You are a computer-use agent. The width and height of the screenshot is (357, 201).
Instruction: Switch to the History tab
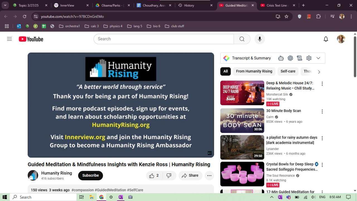click(x=196, y=5)
